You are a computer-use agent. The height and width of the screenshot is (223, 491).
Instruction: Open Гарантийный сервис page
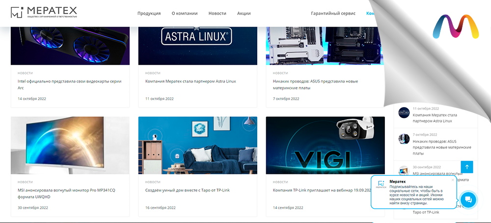coord(333,13)
